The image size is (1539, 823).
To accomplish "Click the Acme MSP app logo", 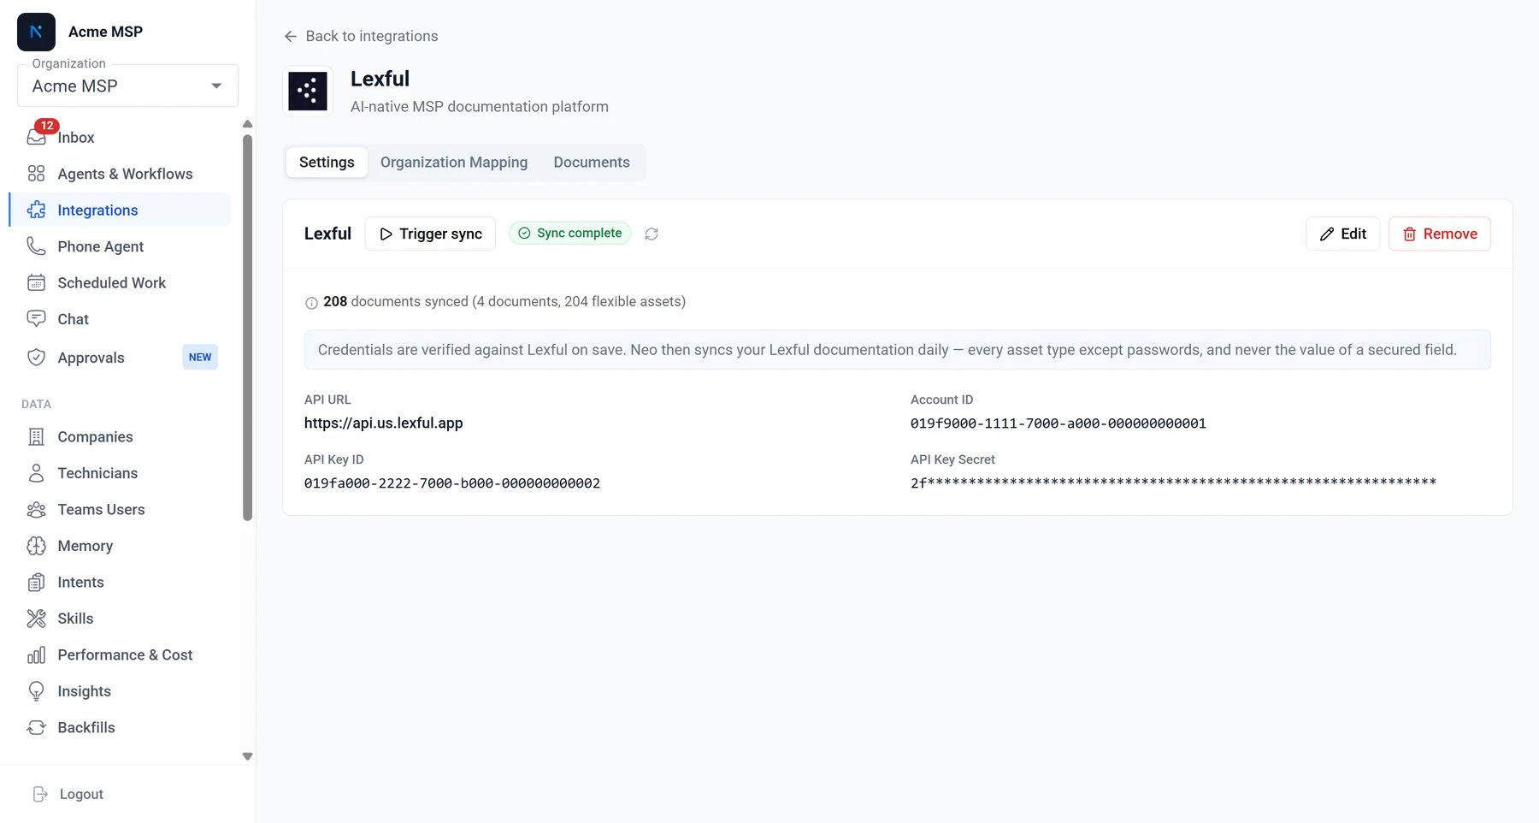I will tap(36, 32).
